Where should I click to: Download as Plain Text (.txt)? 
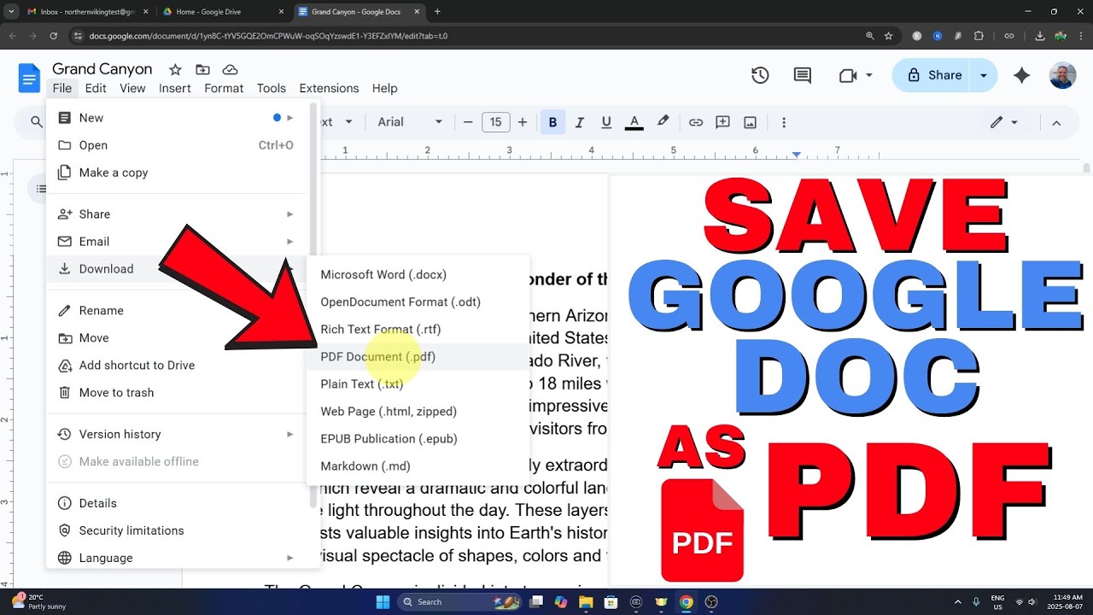(418, 384)
